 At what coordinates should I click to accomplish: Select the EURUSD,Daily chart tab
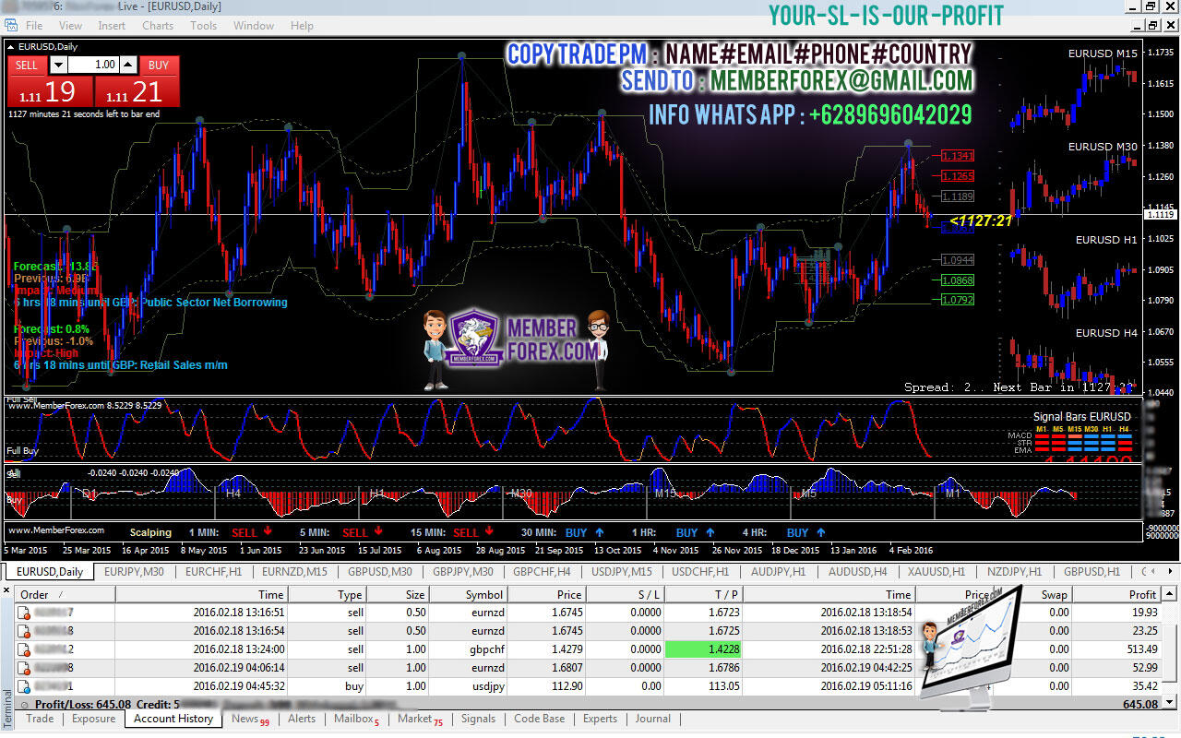click(50, 572)
